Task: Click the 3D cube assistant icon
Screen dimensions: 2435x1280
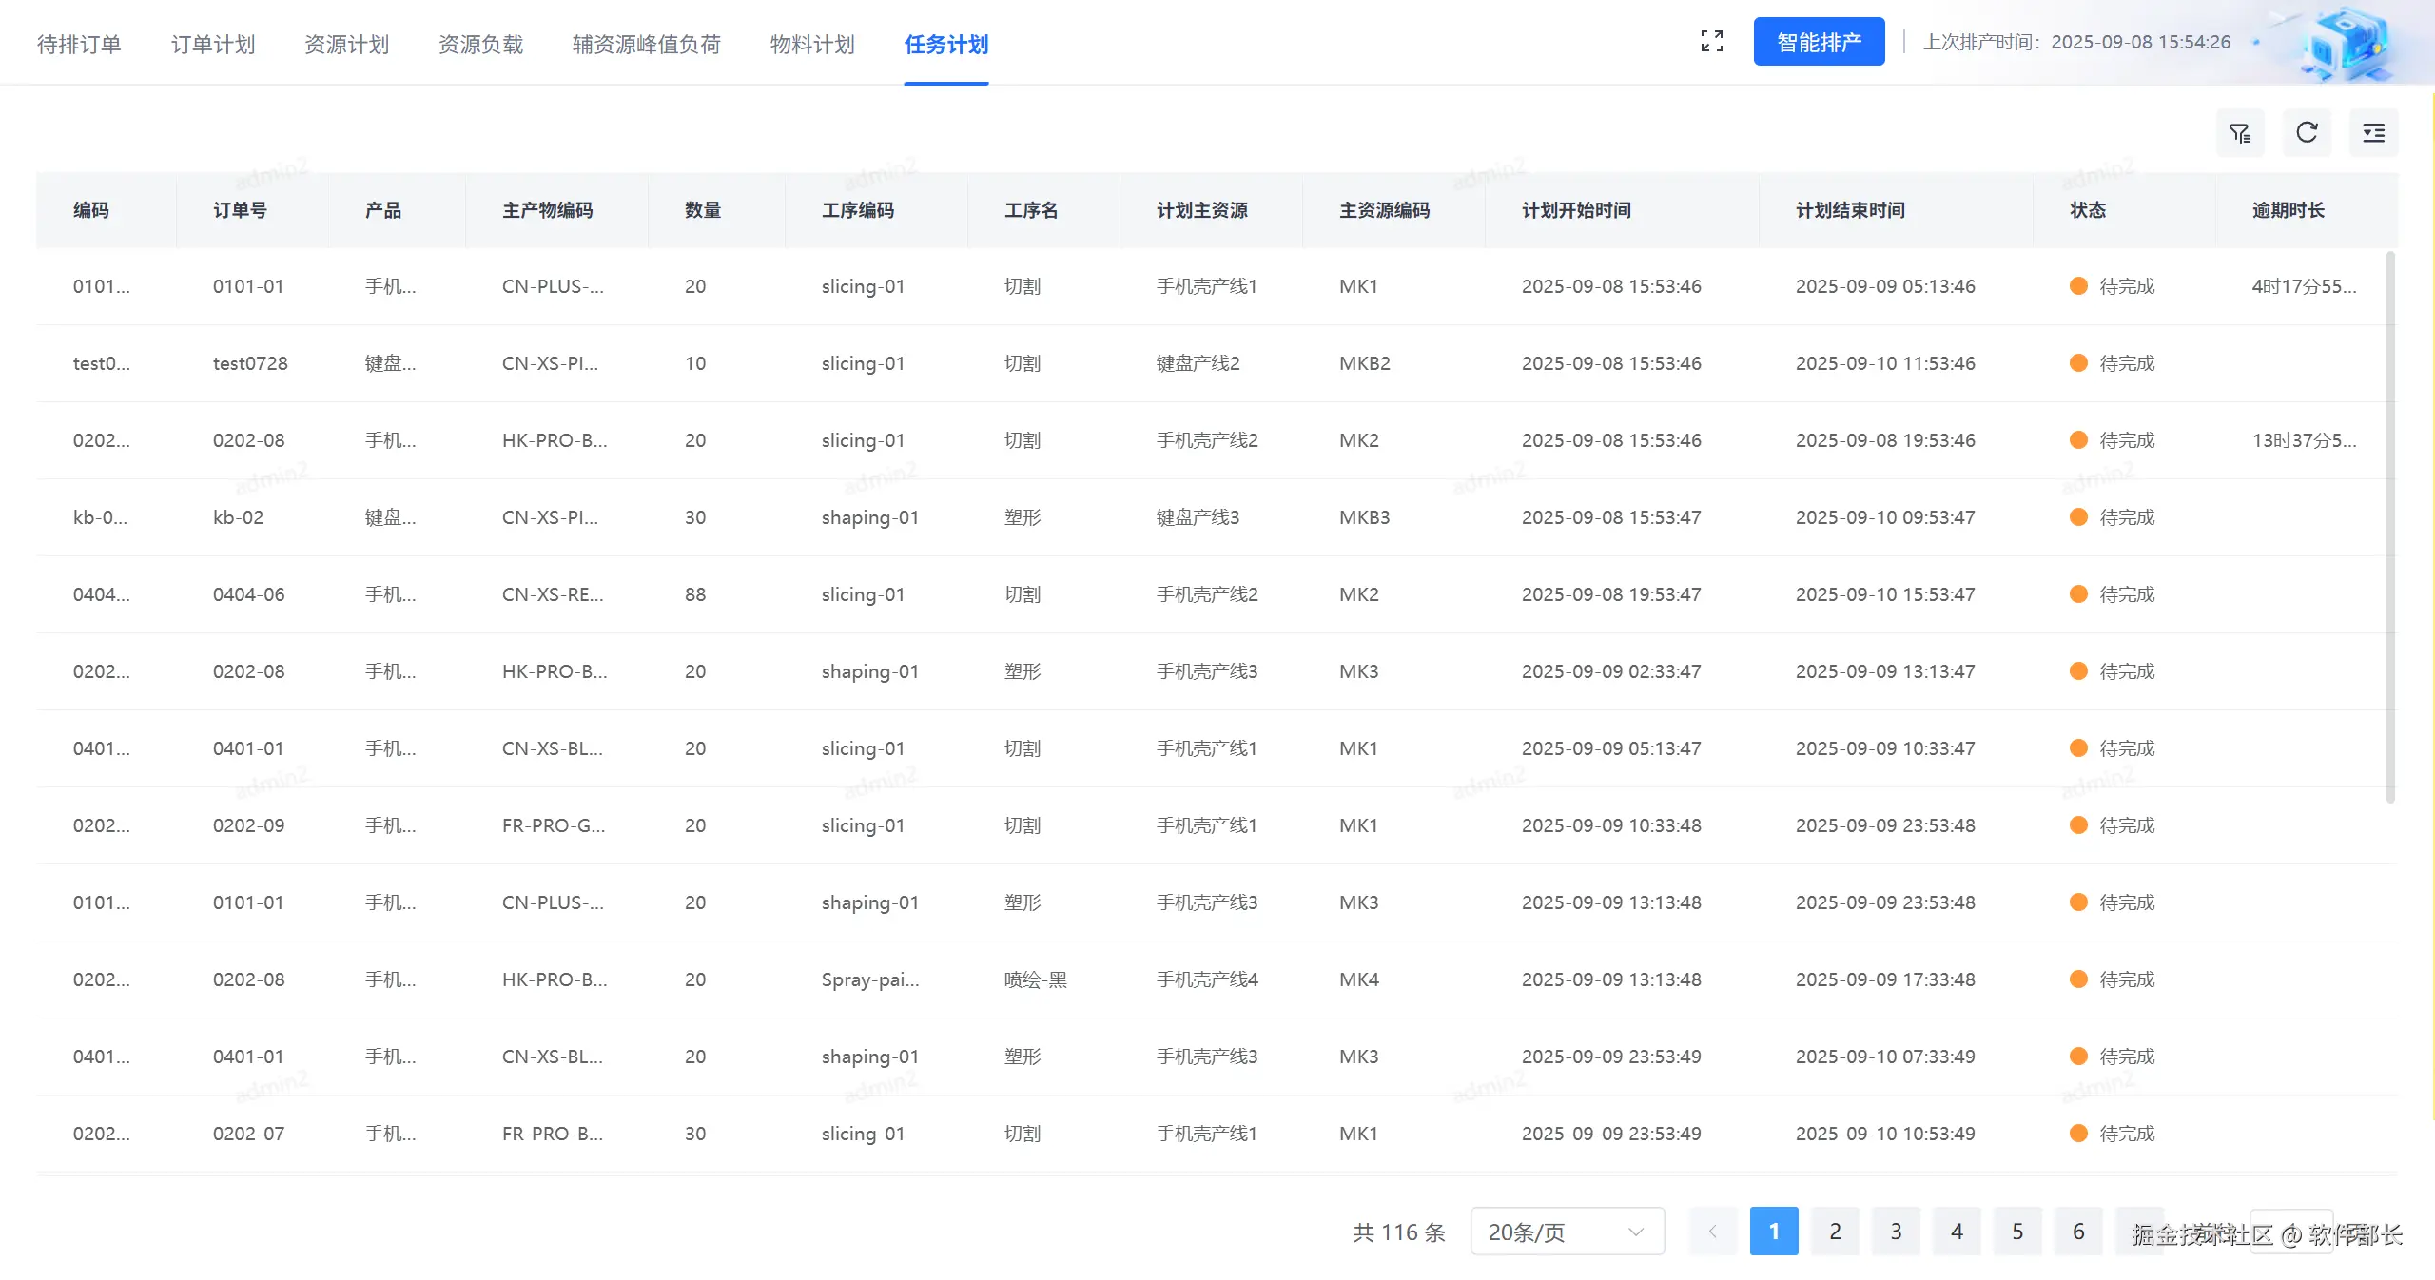Action: point(2346,43)
